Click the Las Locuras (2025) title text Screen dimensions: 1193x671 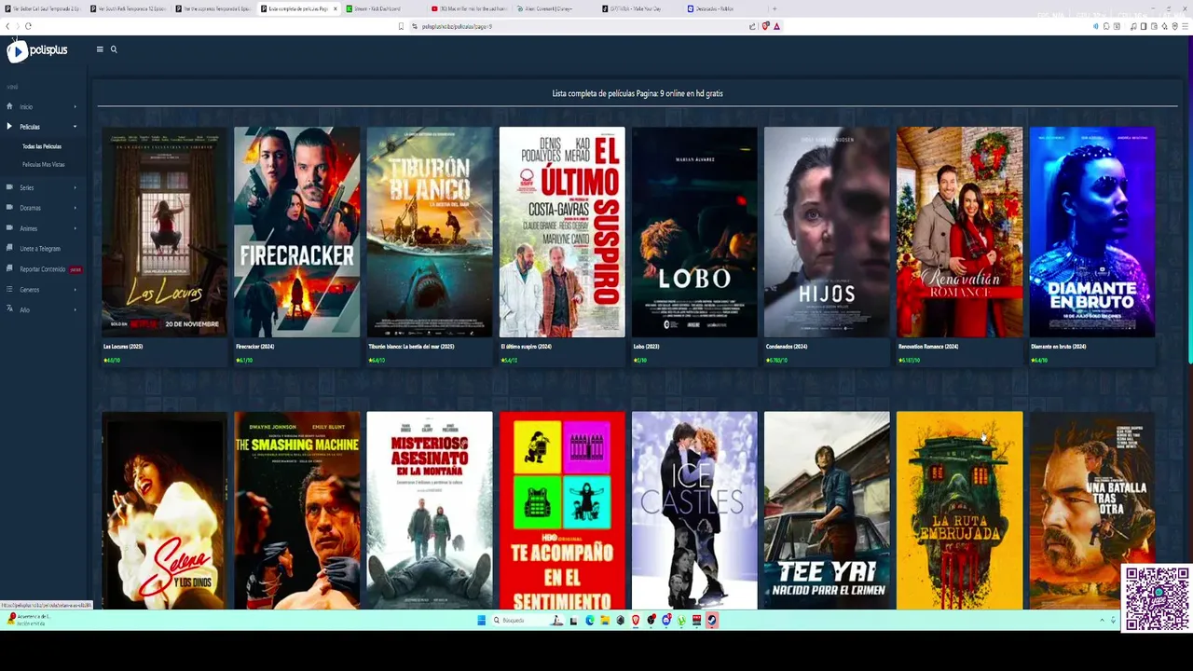point(123,347)
